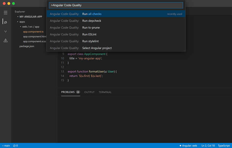Select the Run depcheck command

[x=116, y=21]
